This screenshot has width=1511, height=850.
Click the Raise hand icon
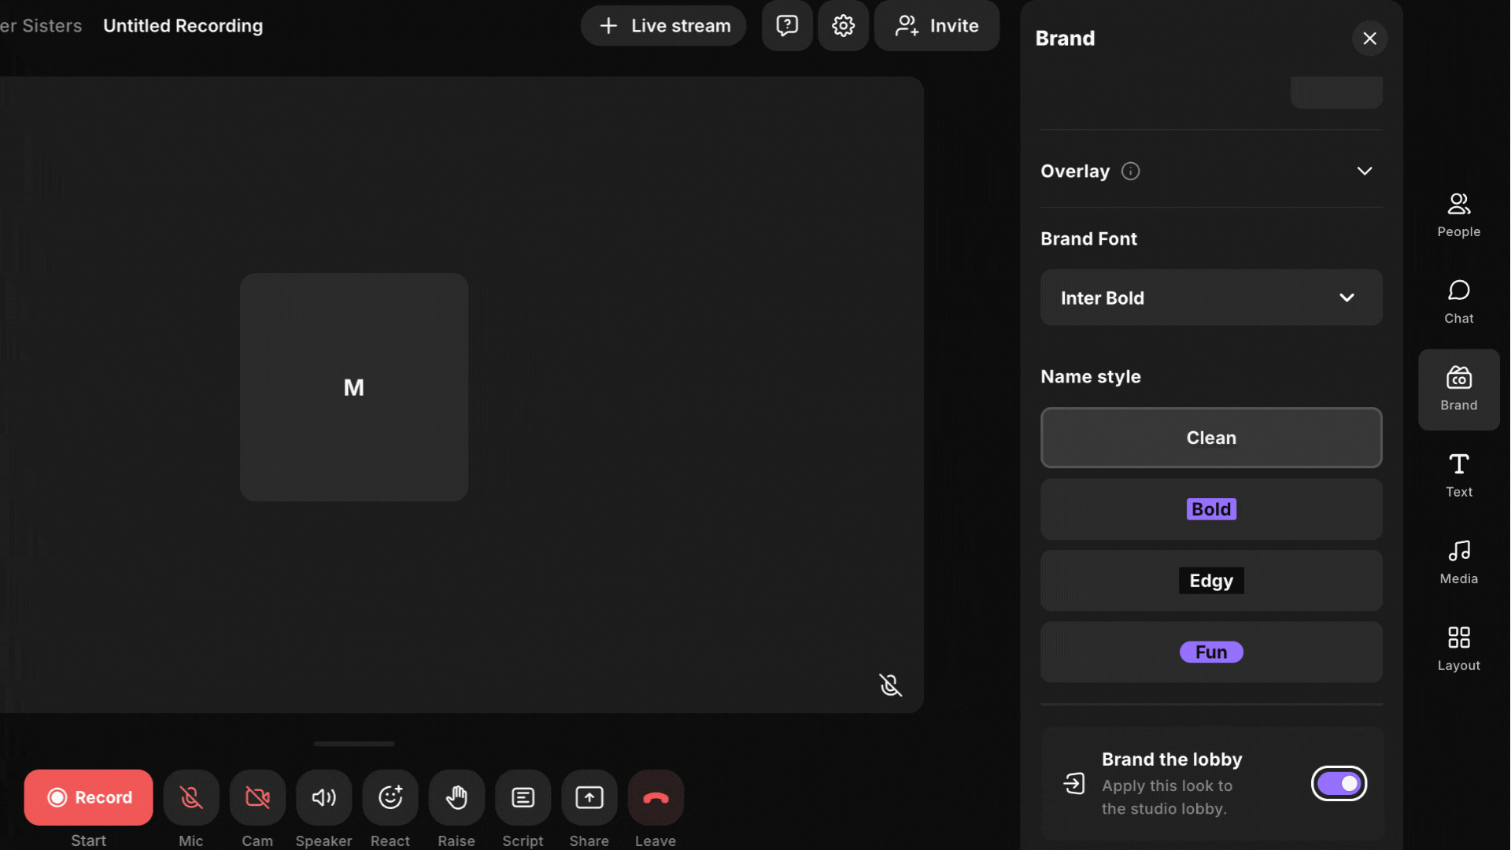click(x=456, y=797)
